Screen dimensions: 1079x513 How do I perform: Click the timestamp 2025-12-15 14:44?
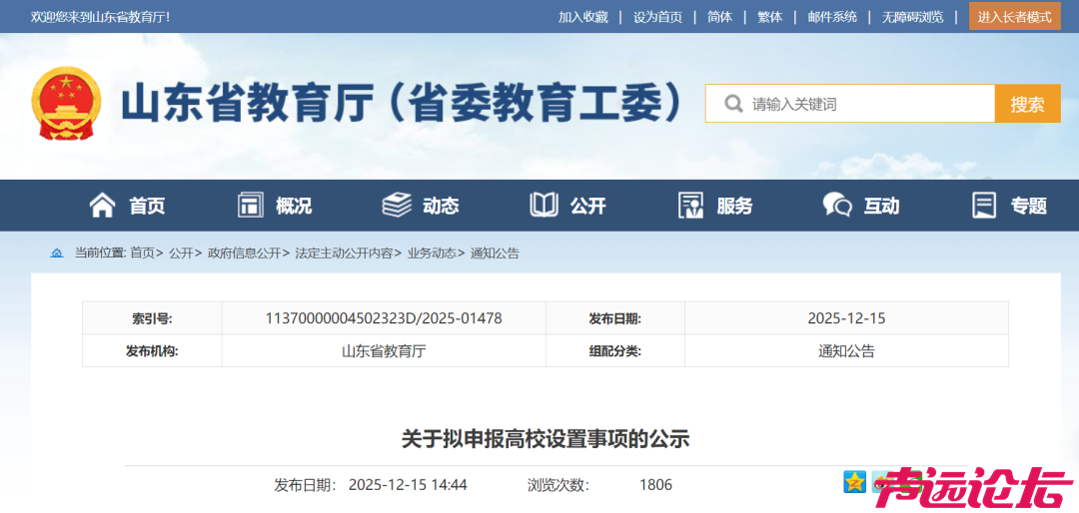point(408,485)
